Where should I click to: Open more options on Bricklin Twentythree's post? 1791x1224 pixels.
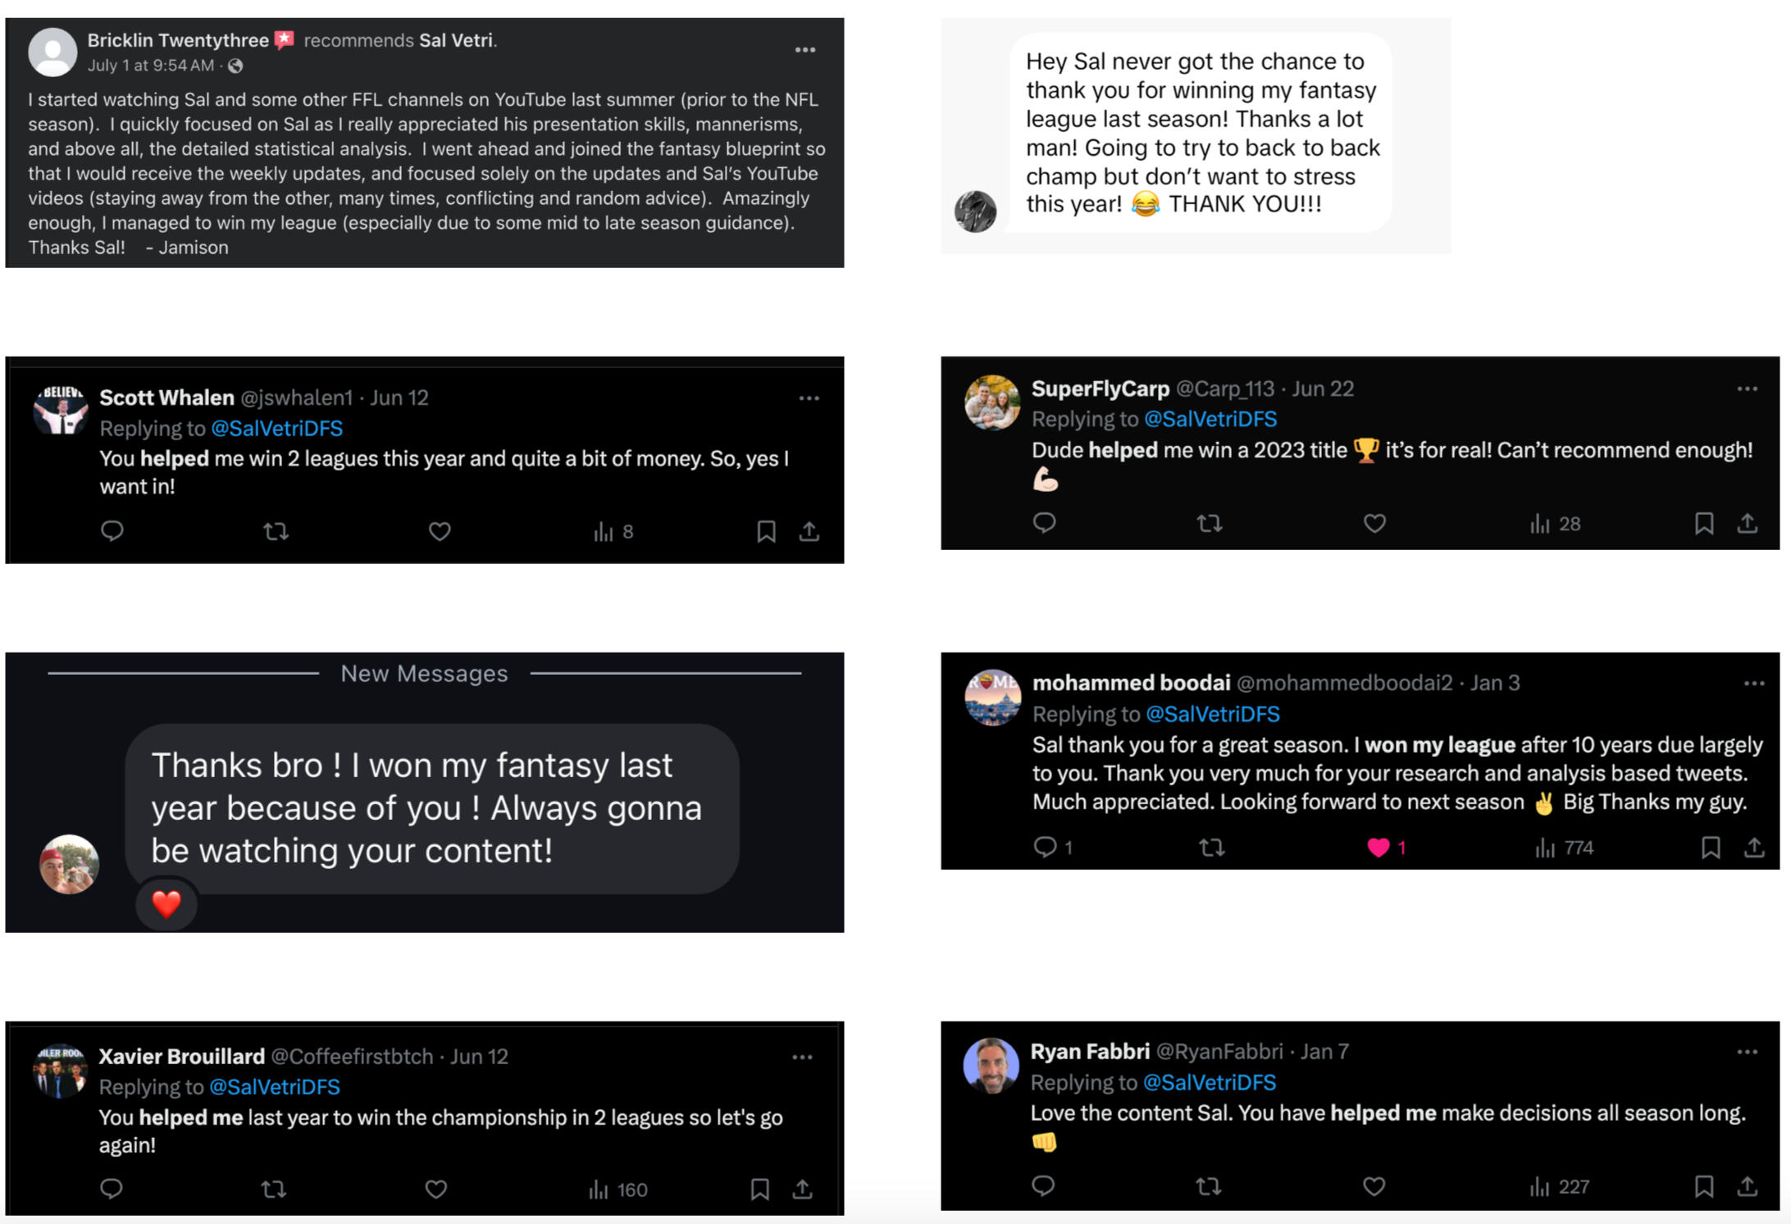[x=804, y=50]
